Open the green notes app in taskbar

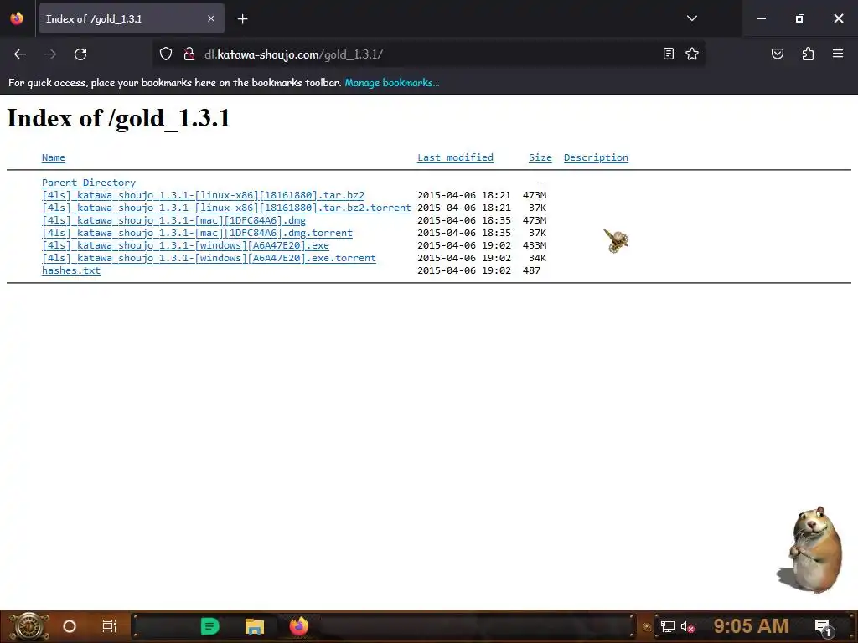click(x=210, y=626)
